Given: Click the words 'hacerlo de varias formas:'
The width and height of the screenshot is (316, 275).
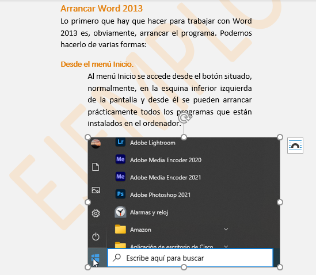Looking at the screenshot, I should [104, 44].
